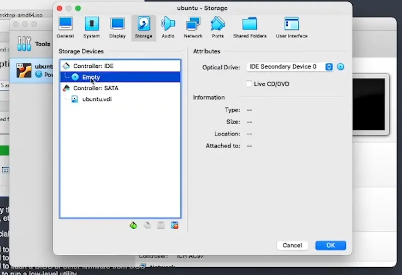Open the General settings tab

[x=65, y=28]
